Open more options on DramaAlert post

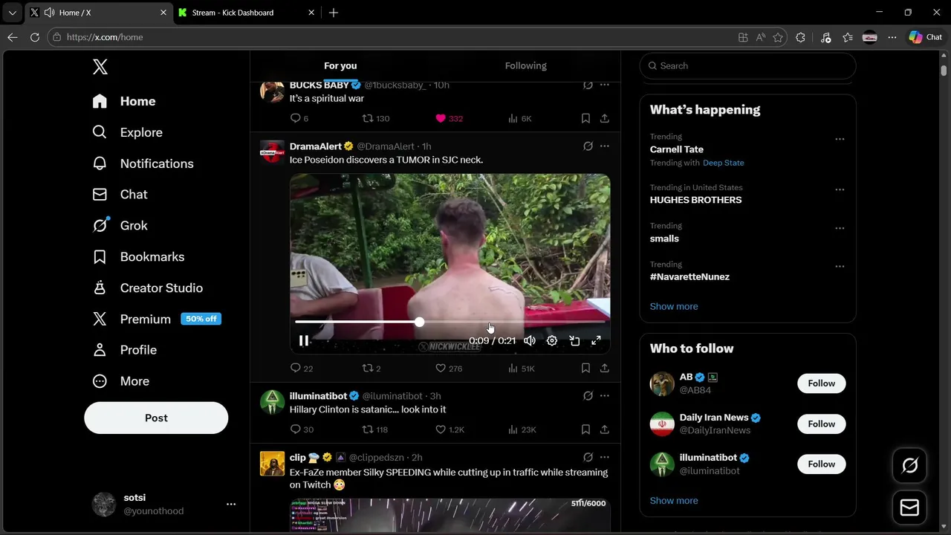click(605, 146)
